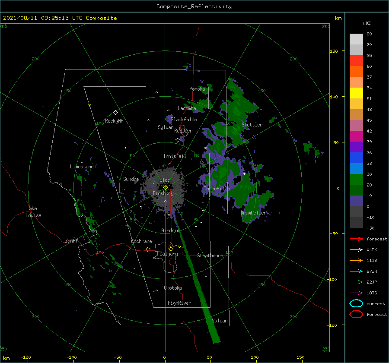
Task: Click the light gray 70-80 dBZ swatch
Action: 356,39
